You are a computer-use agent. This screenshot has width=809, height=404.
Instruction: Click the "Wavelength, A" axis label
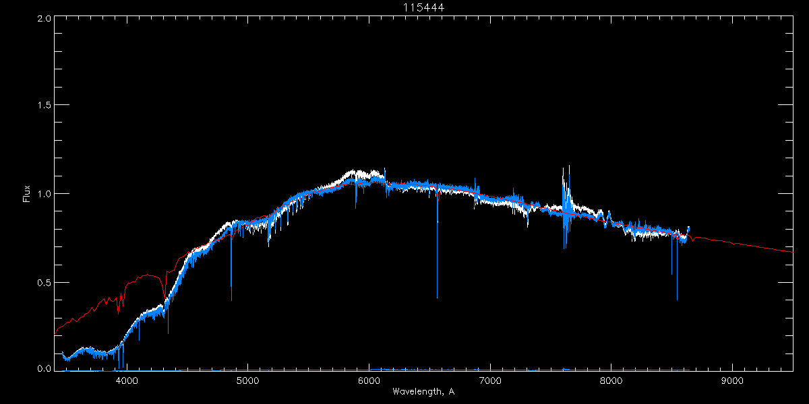click(423, 392)
